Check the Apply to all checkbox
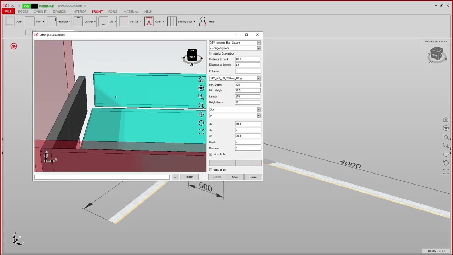 [x=211, y=170]
